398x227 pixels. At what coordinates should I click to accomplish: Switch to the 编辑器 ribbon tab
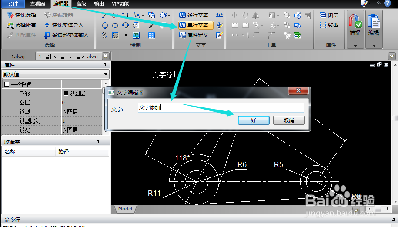61,4
